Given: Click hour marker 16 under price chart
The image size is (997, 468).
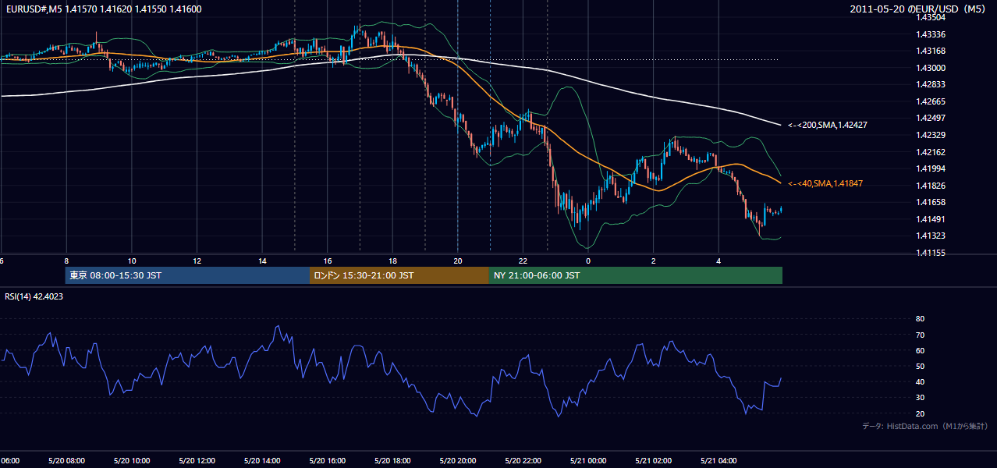Looking at the screenshot, I should point(328,261).
